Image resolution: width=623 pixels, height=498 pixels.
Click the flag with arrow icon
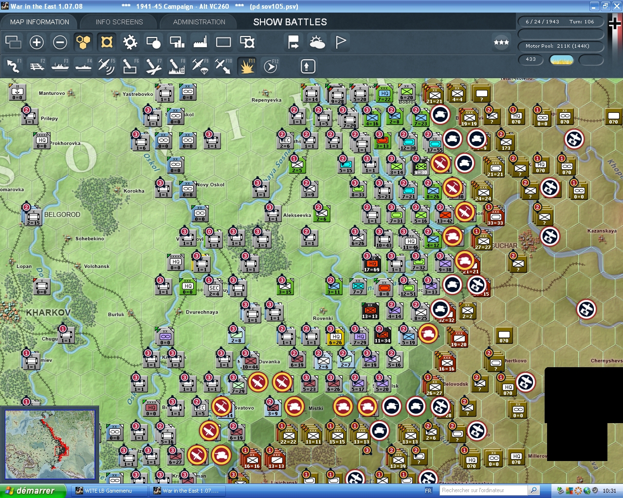pos(293,42)
